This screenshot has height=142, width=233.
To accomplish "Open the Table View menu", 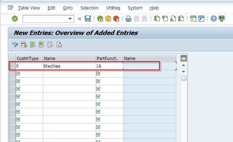I will [29, 8].
